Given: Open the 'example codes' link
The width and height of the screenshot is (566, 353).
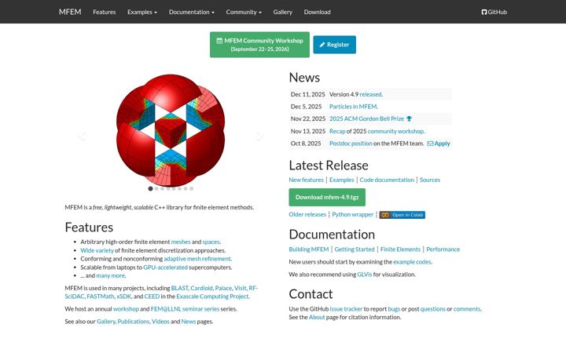Looking at the screenshot, I should click(412, 262).
